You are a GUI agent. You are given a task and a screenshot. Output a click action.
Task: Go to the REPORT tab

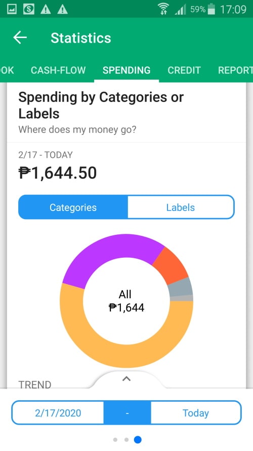pos(235,70)
